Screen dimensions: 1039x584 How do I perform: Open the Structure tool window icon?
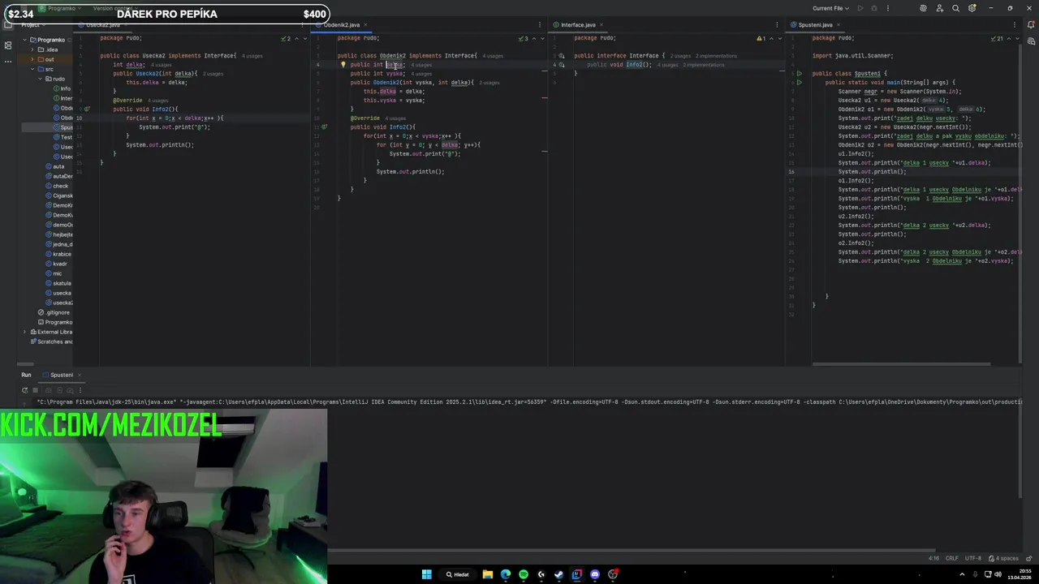click(x=8, y=45)
